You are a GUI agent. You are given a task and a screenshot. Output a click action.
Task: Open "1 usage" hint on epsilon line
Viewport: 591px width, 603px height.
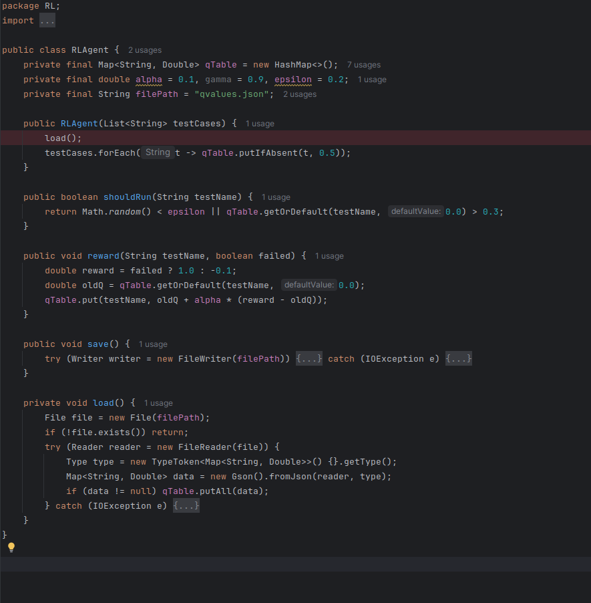click(x=372, y=80)
